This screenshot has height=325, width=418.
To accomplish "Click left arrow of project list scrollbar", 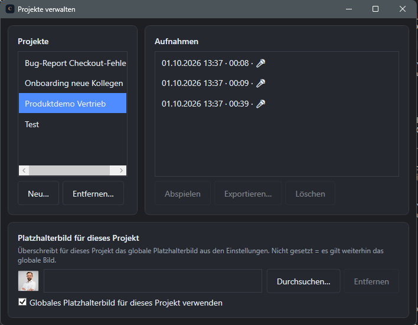I will tap(24, 170).
